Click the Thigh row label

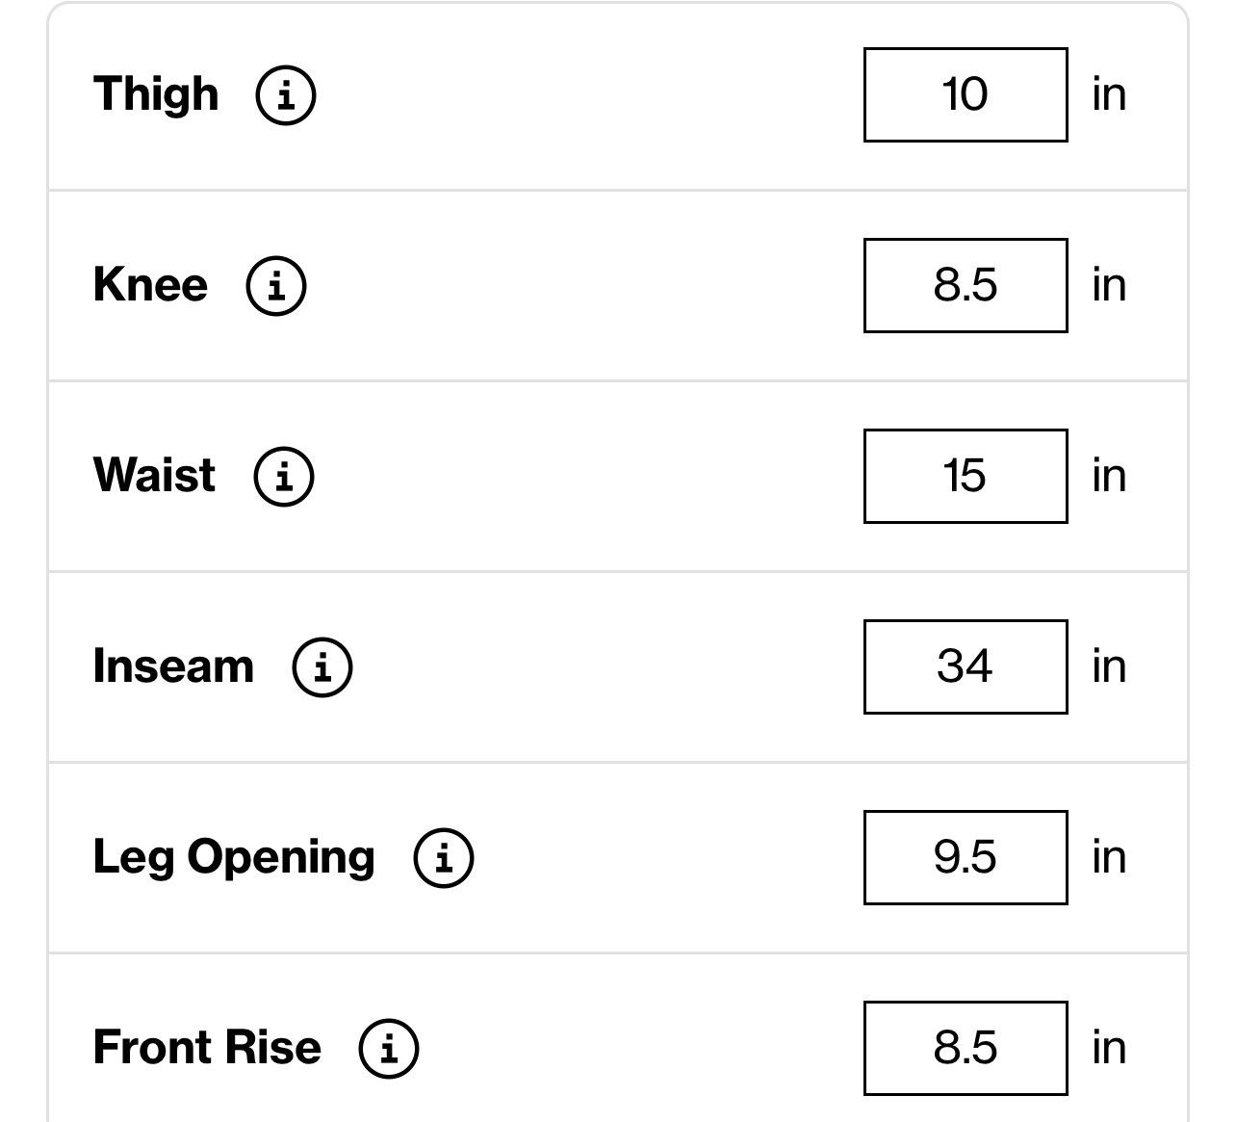coord(156,95)
